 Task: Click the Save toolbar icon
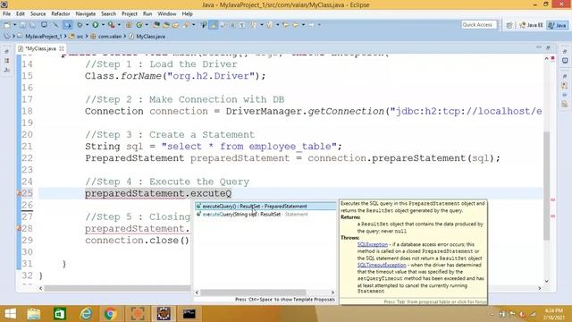click(22, 25)
